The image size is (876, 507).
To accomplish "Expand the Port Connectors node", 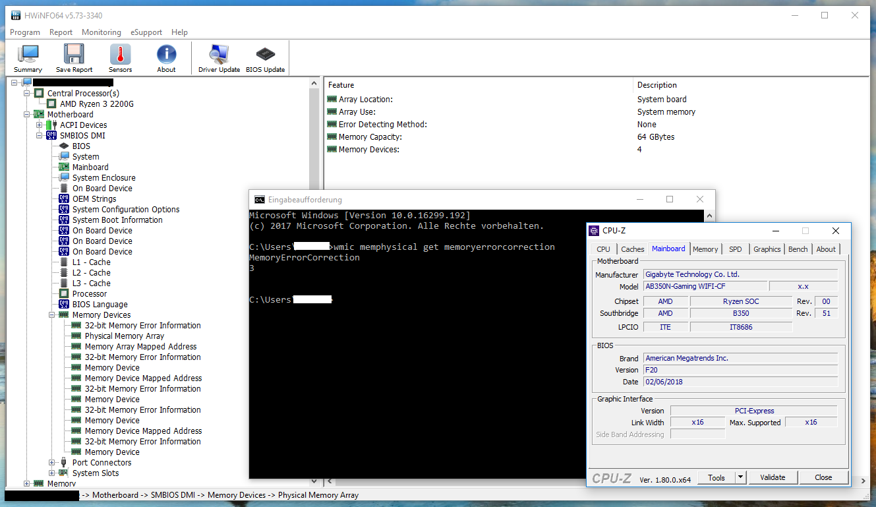I will pos(52,463).
